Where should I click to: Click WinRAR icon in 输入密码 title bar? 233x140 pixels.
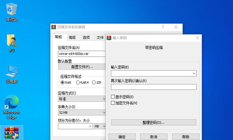point(109,38)
